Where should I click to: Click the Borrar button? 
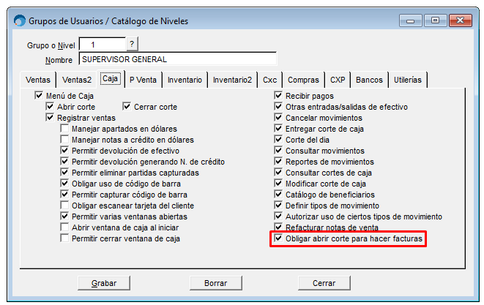click(215, 282)
